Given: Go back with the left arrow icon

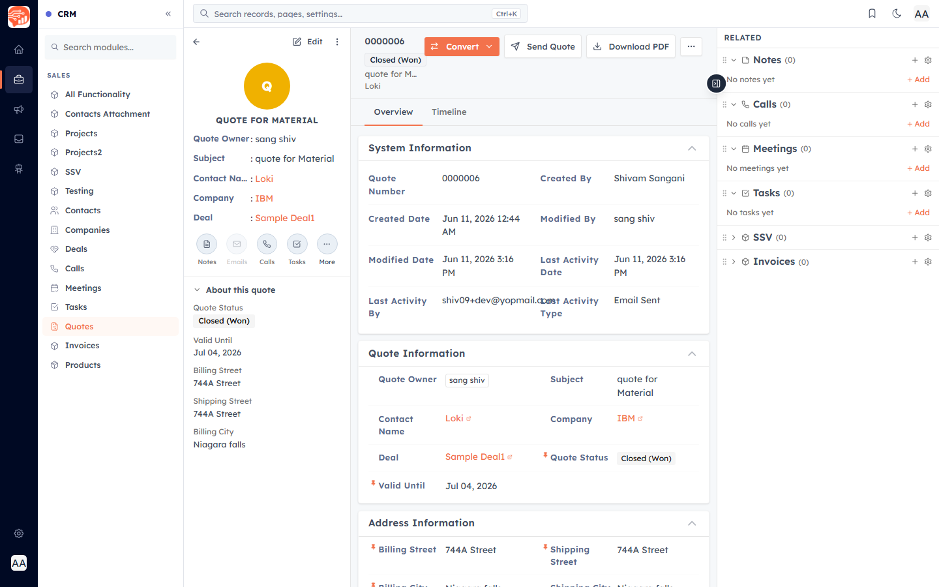Looking at the screenshot, I should tap(196, 42).
